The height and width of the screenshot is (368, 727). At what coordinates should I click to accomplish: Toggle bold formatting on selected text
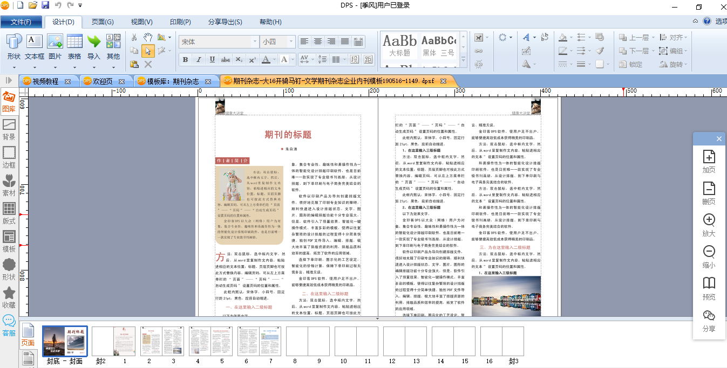tap(185, 59)
